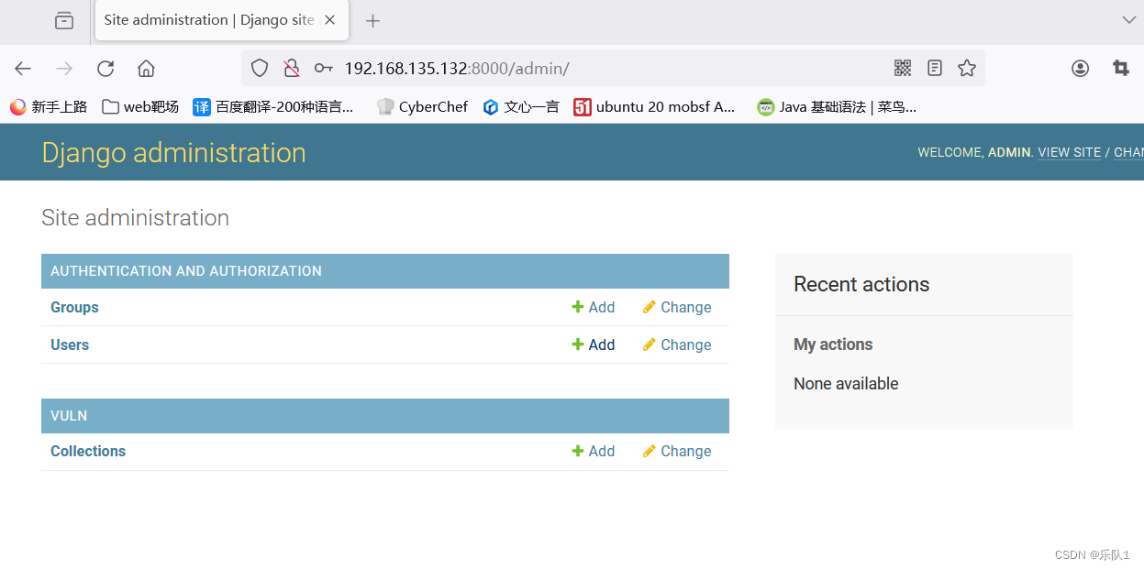
Task: Bookmark this page with star icon
Action: coord(967,68)
